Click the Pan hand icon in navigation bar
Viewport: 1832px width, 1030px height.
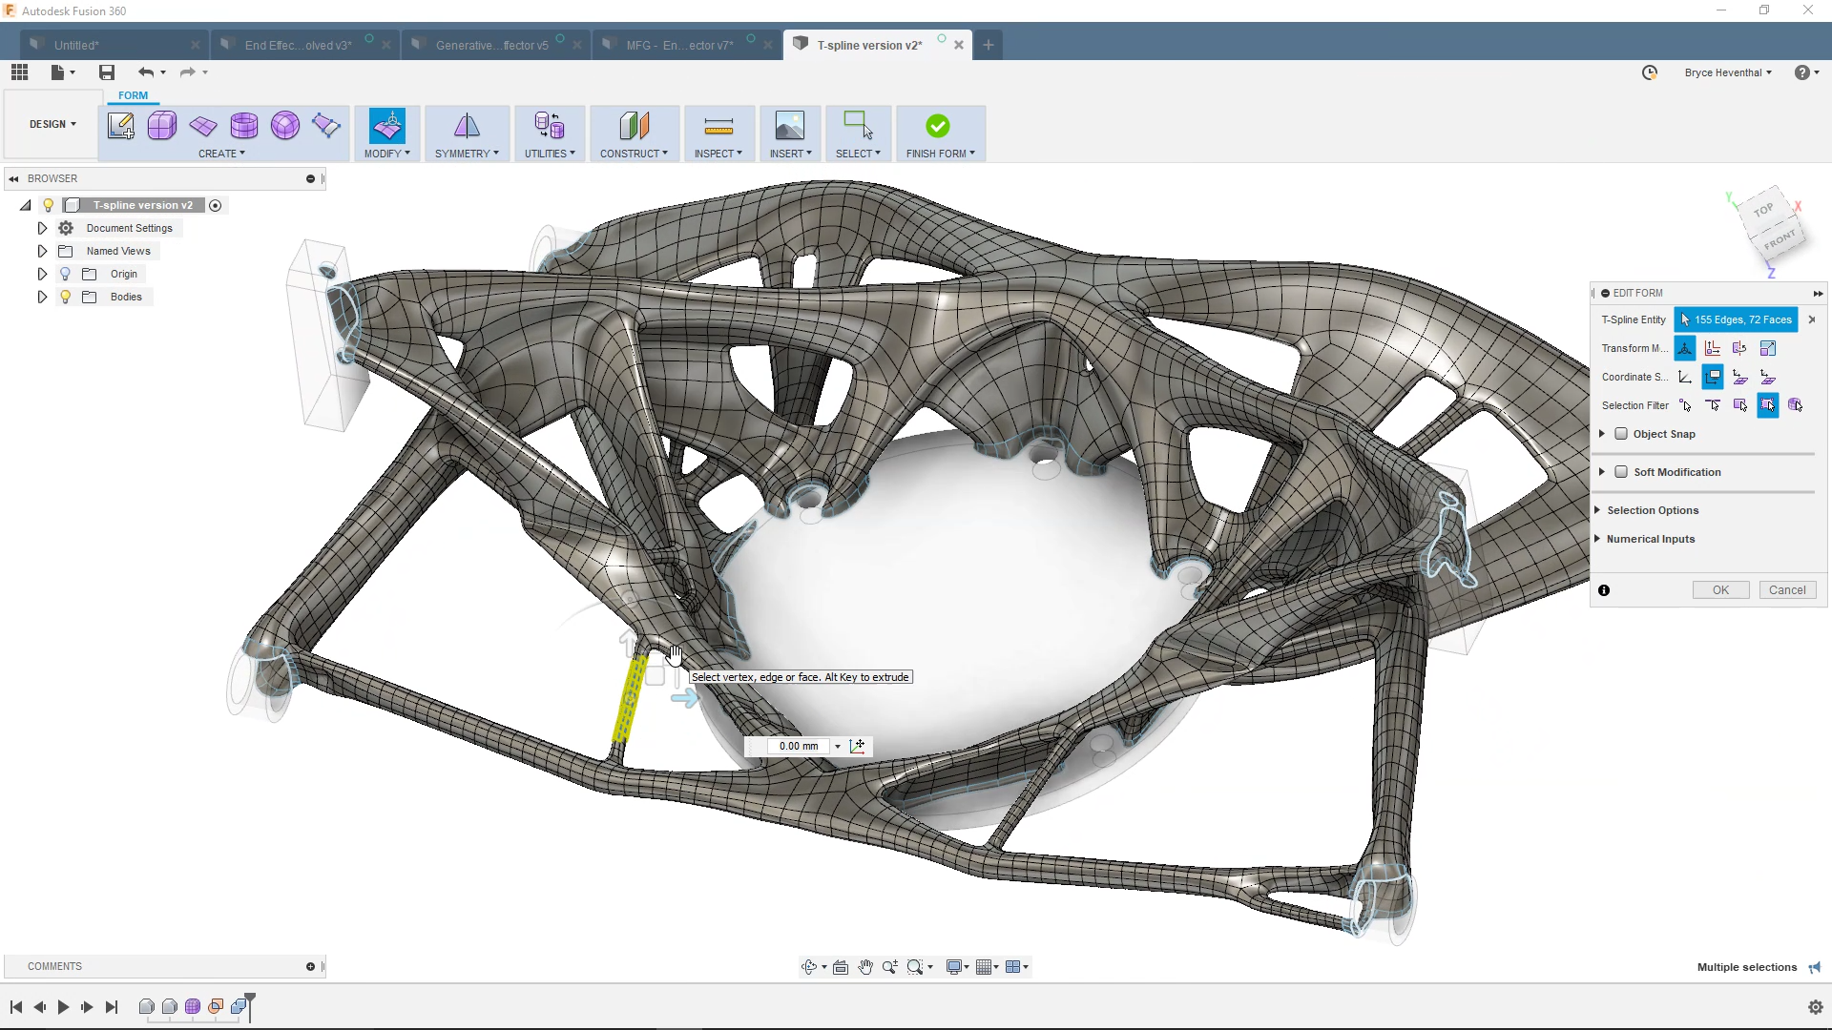[x=865, y=967]
